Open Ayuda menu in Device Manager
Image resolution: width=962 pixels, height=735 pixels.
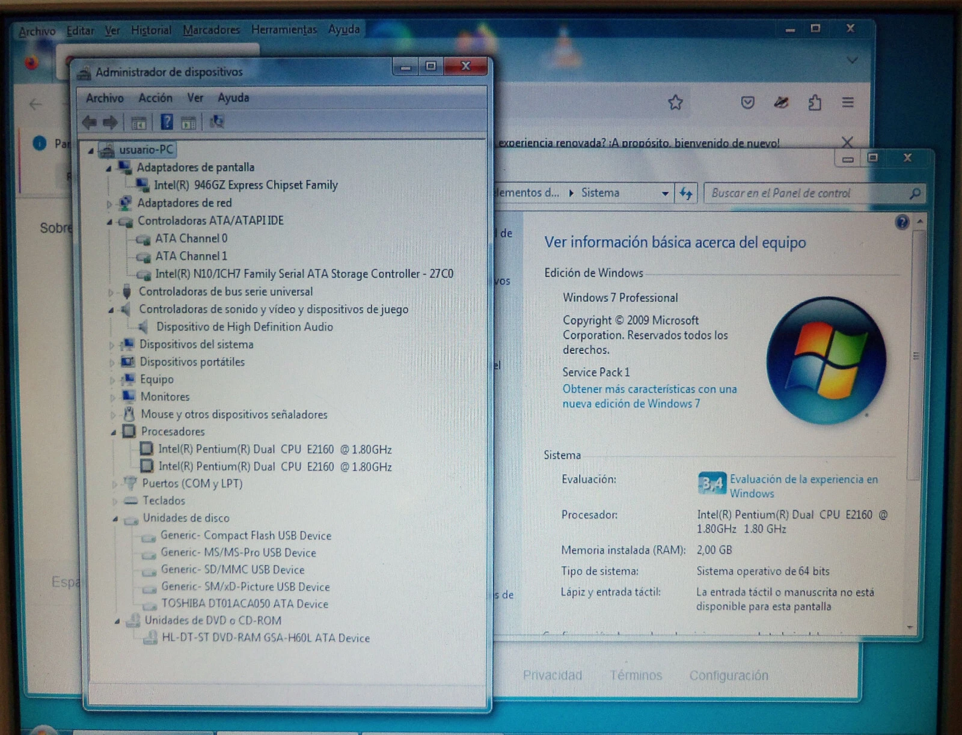coord(233,98)
